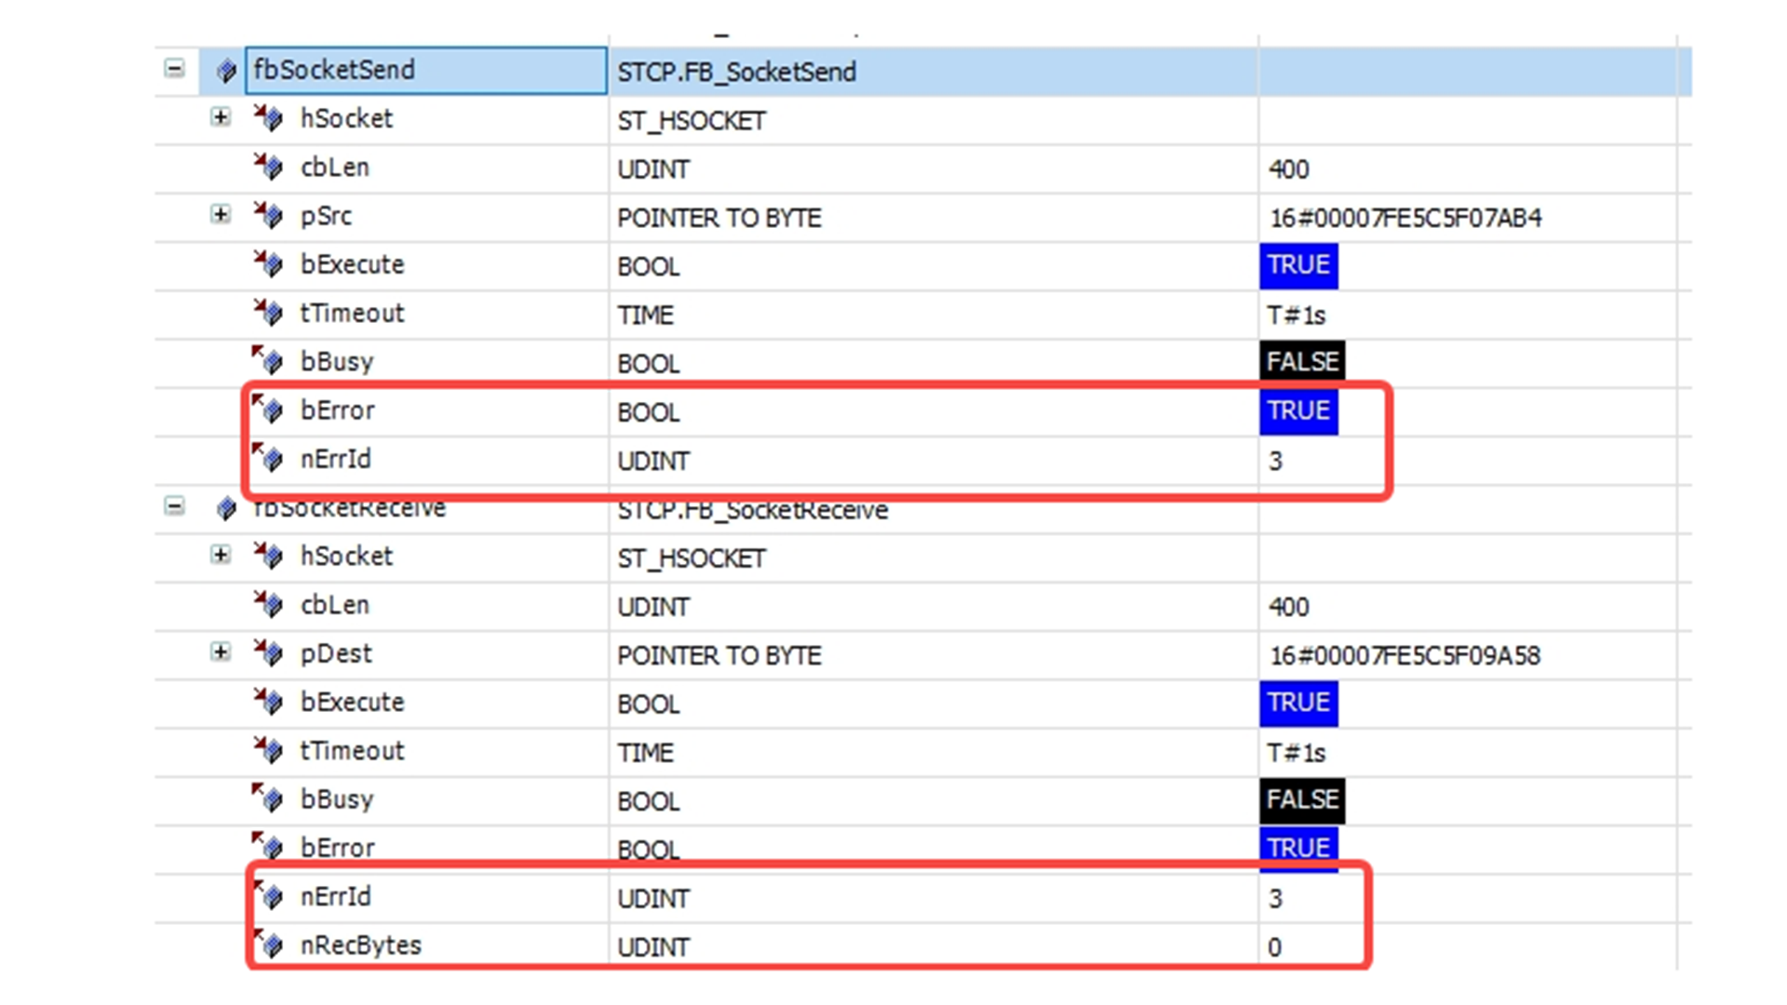
Task: Toggle TRUE value of fbSocketSend bExecute
Action: coord(1298,265)
